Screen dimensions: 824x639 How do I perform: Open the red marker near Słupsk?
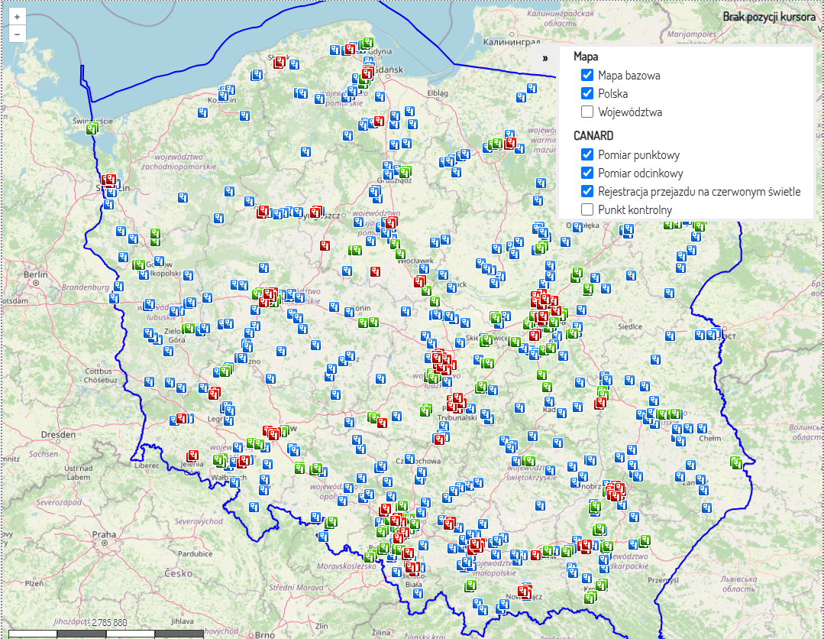point(280,62)
